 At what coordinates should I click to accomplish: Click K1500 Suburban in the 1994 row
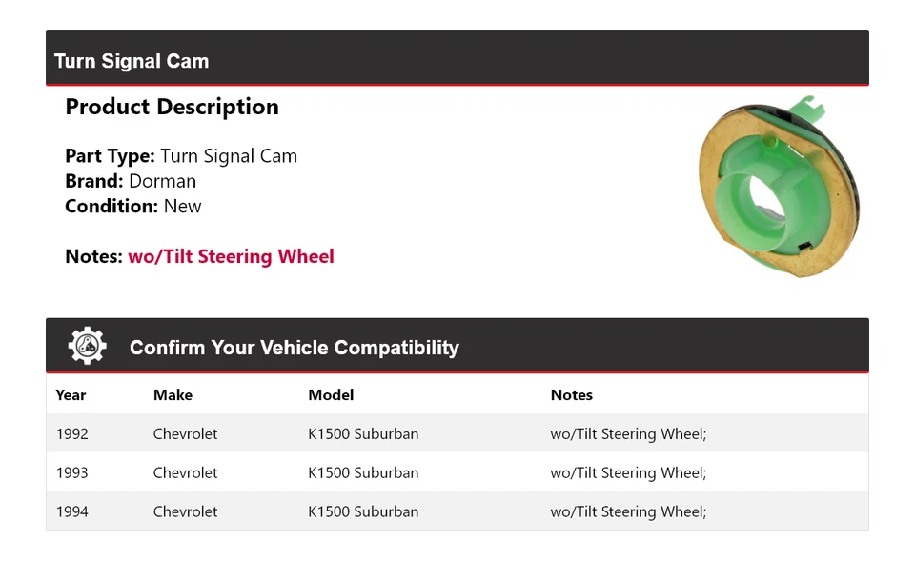(x=363, y=511)
